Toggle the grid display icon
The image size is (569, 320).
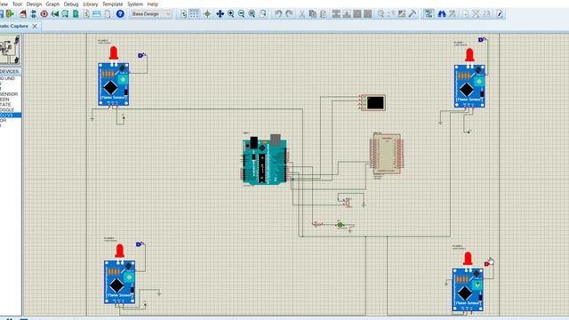194,14
